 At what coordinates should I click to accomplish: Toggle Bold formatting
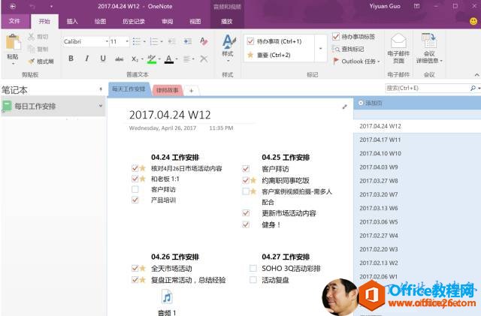click(x=71, y=59)
